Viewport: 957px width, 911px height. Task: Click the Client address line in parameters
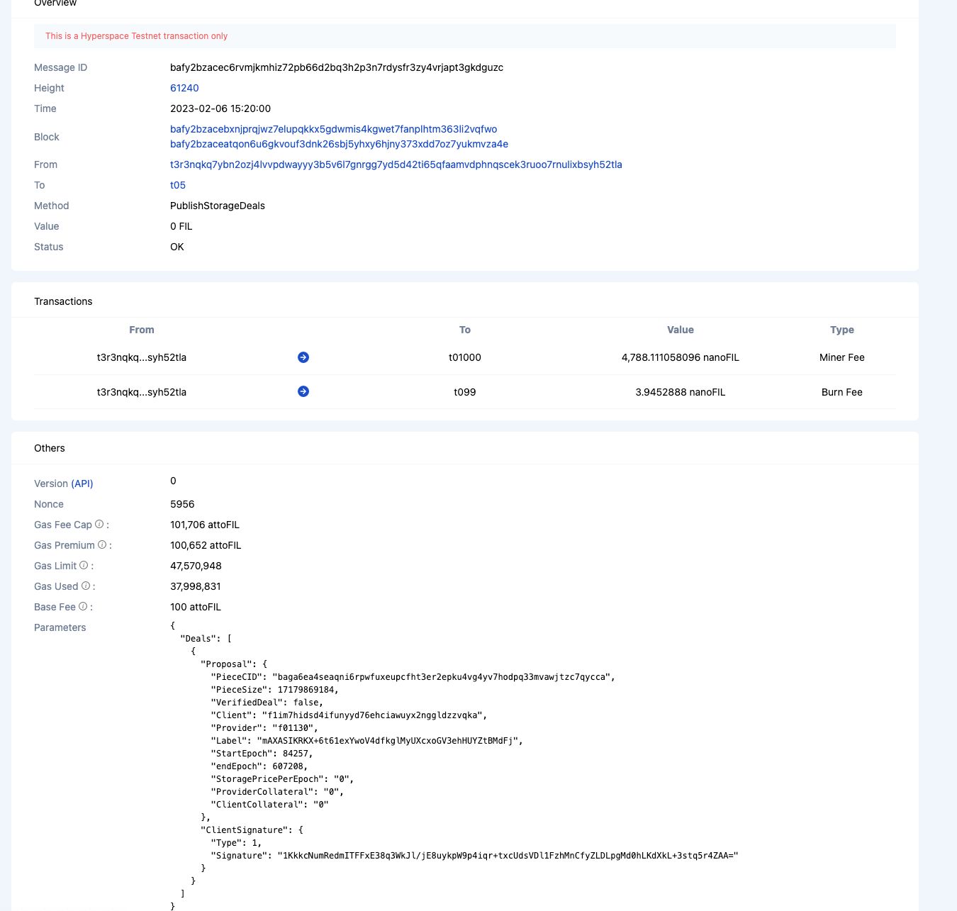pyautogui.click(x=349, y=715)
